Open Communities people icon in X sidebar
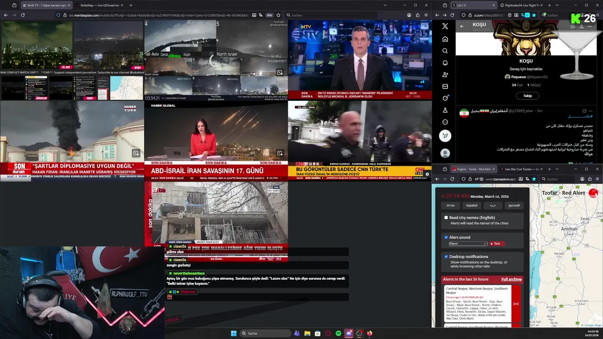The height and width of the screenshot is (339, 603). point(445,74)
